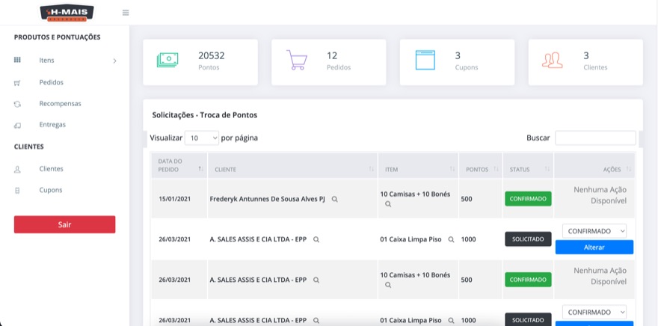This screenshot has height=326, width=658.
Task: Sort table by Status column arrows
Action: (x=547, y=169)
